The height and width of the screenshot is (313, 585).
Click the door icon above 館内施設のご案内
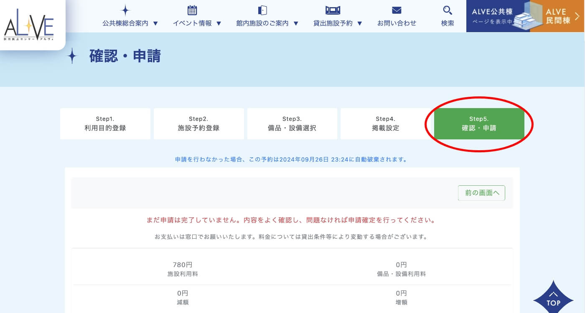pyautogui.click(x=262, y=10)
